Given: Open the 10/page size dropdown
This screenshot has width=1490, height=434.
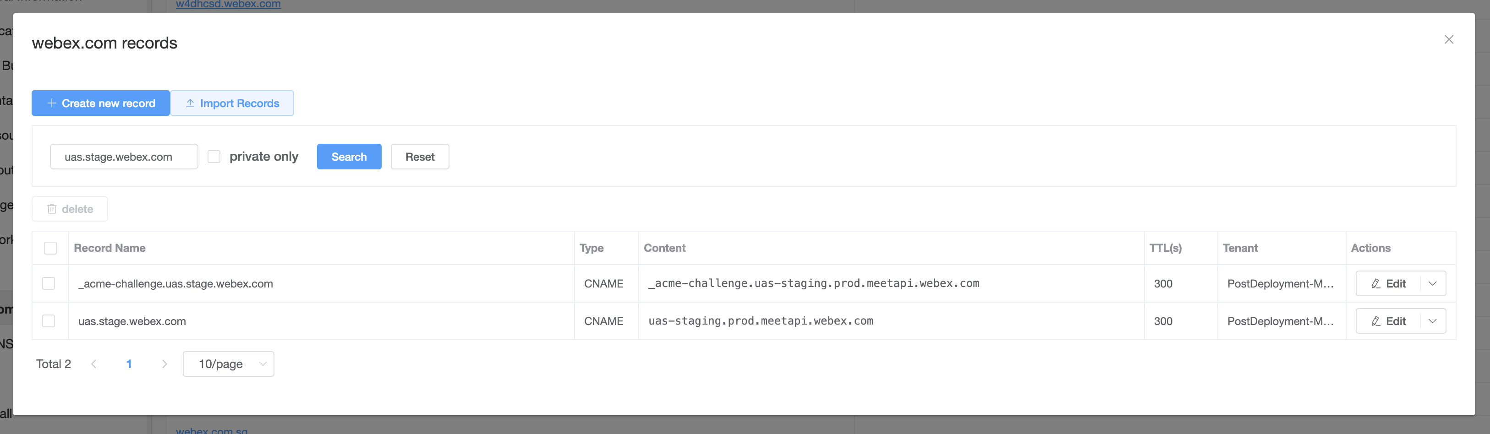Looking at the screenshot, I should click(229, 364).
